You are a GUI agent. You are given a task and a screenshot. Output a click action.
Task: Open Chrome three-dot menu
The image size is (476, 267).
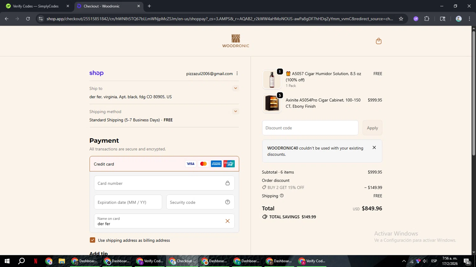click(x=469, y=19)
